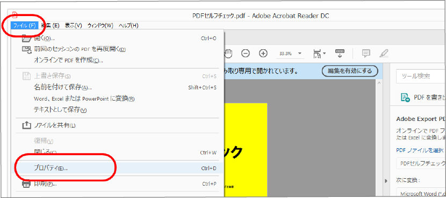Click the document scrollbar up arrow
The width and height of the screenshot is (446, 198).
pyautogui.click(x=379, y=83)
